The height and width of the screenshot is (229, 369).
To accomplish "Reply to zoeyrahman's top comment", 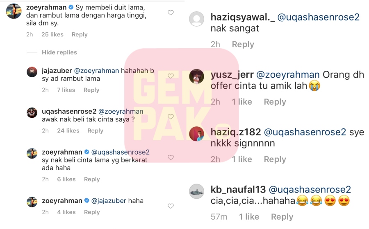I will click(x=80, y=34).
